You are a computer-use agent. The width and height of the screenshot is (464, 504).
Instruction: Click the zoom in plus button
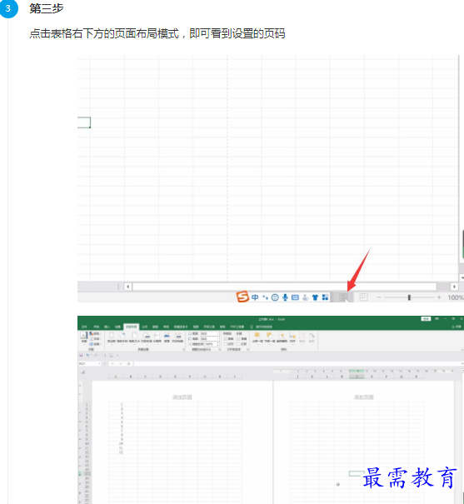439,297
